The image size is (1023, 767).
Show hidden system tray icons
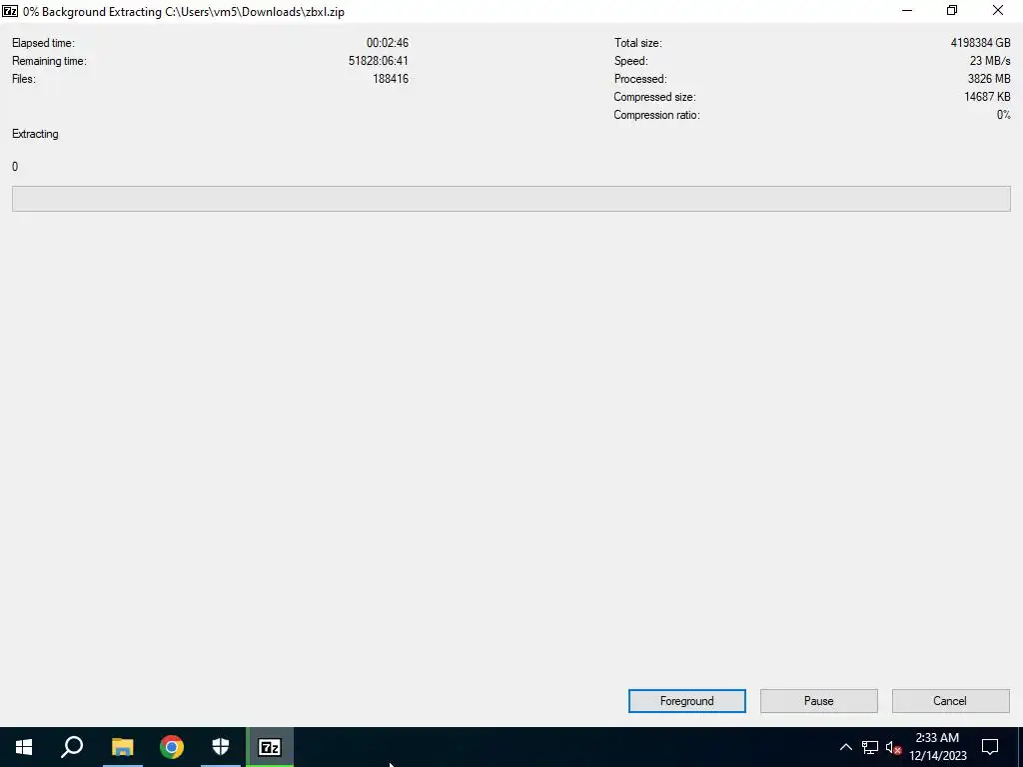[845, 747]
